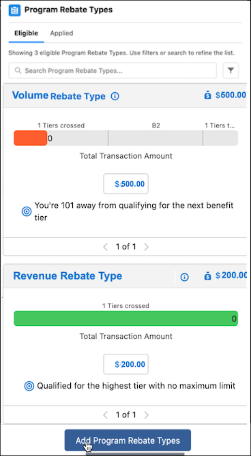251x456 pixels.
Task: Click the money bag icon next to $200.00
Action: point(208,275)
